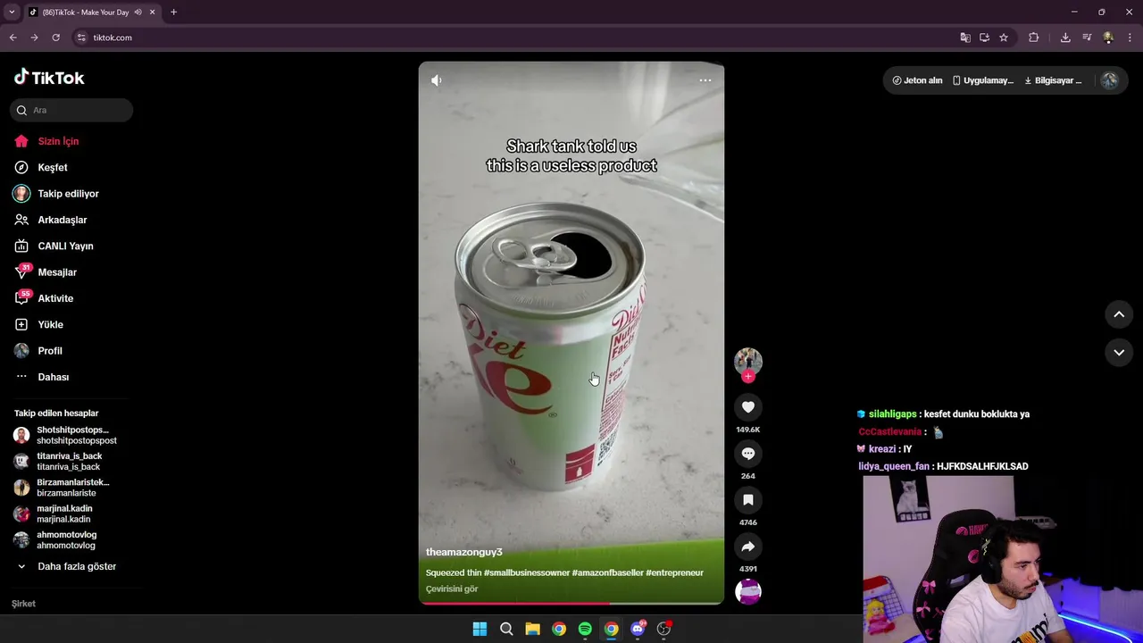This screenshot has width=1143, height=643.
Task: Click Çevirisini gör under the caption
Action: [452, 589]
